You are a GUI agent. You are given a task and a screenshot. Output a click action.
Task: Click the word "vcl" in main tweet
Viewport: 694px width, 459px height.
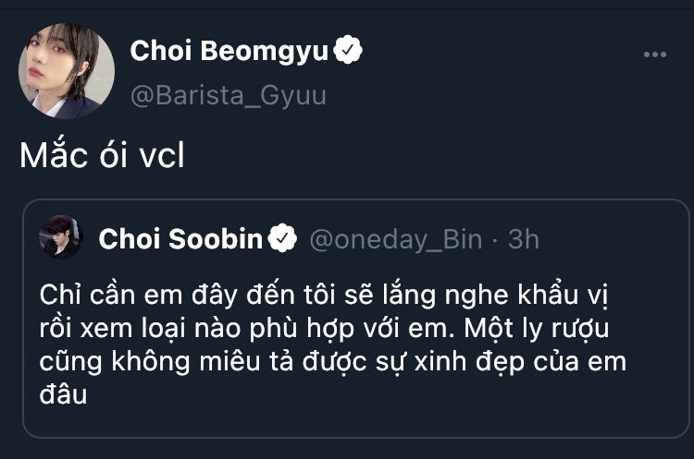pos(162,157)
